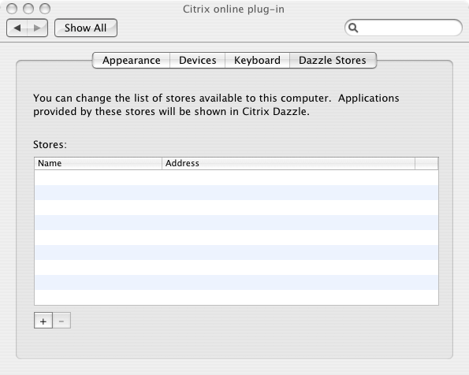Zoom the window with the third title button
Image resolution: width=469 pixels, height=375 pixels.
[x=45, y=9]
